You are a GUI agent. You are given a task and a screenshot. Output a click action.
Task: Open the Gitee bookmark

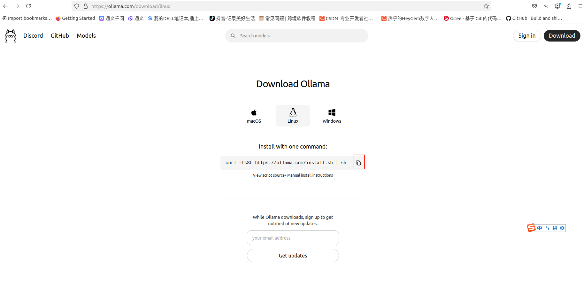pyautogui.click(x=473, y=18)
